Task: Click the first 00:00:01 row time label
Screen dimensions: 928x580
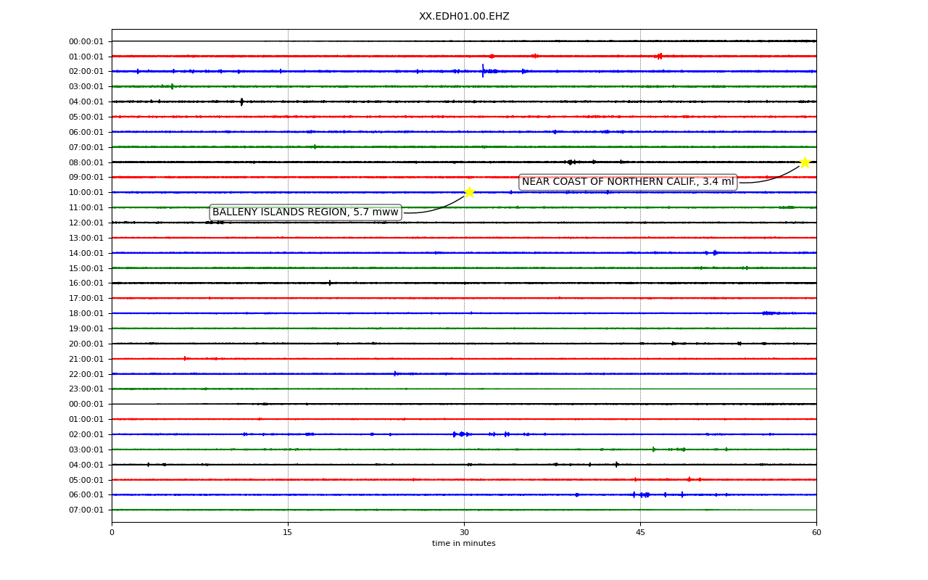Action: coord(86,41)
